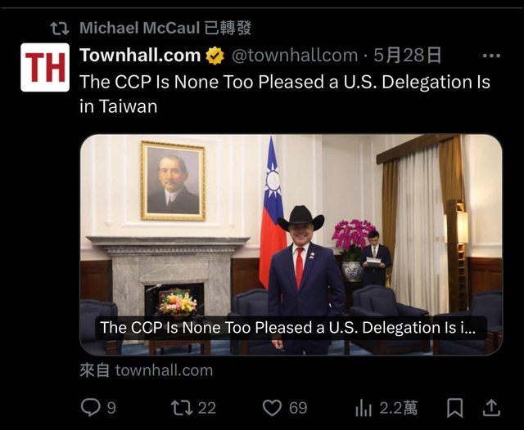Click the gold verified badge

tap(215, 56)
